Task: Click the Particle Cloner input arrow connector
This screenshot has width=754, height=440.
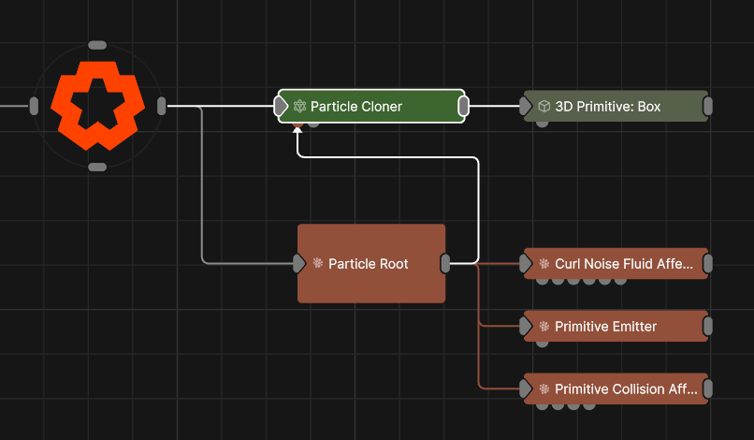Action: tap(282, 107)
